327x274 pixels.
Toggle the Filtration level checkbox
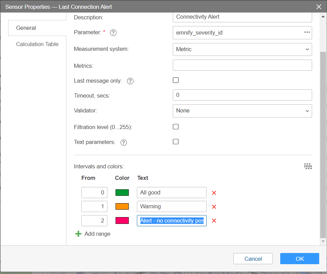176,127
